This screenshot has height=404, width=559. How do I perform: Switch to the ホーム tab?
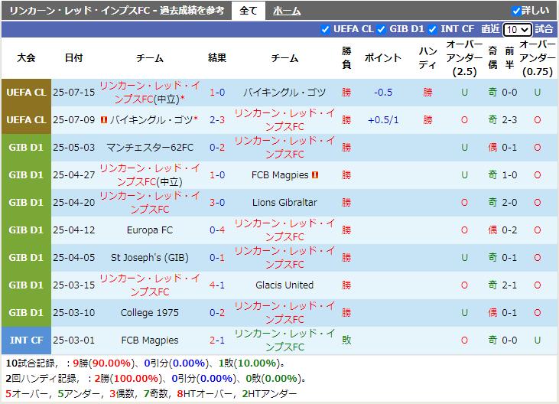pos(287,11)
